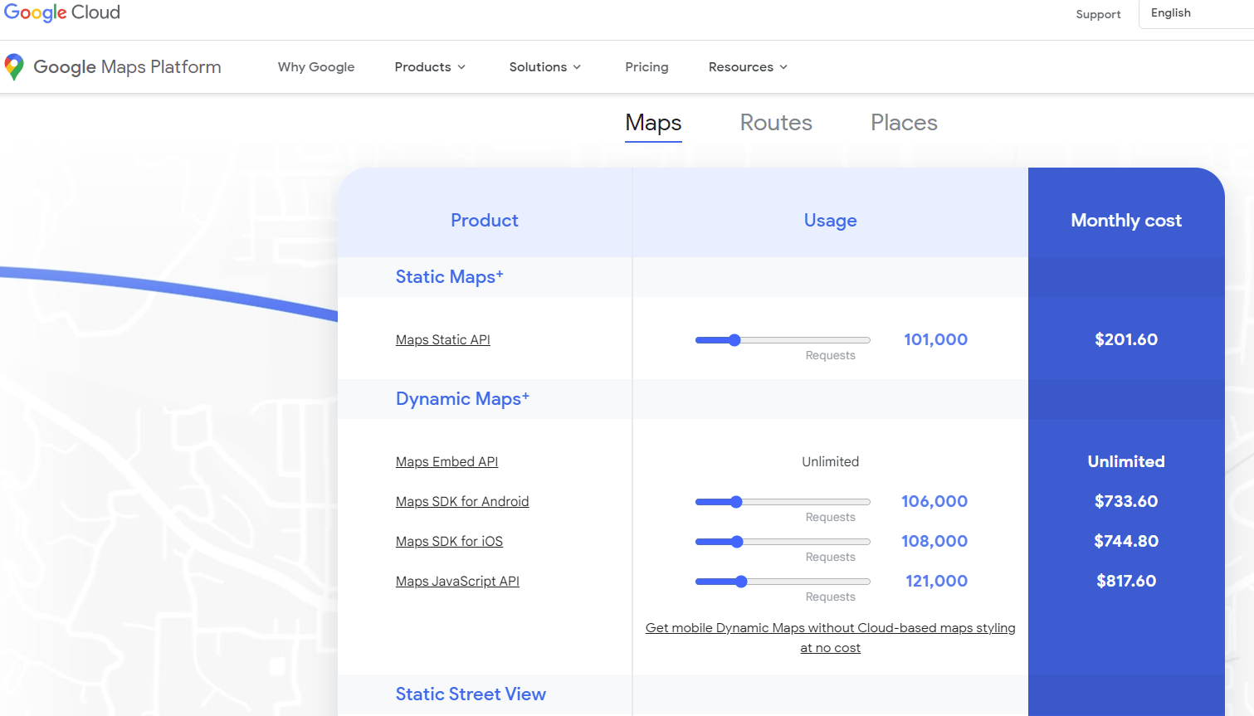The height and width of the screenshot is (716, 1254).
Task: Expand the Products dropdown menu
Action: pos(430,67)
